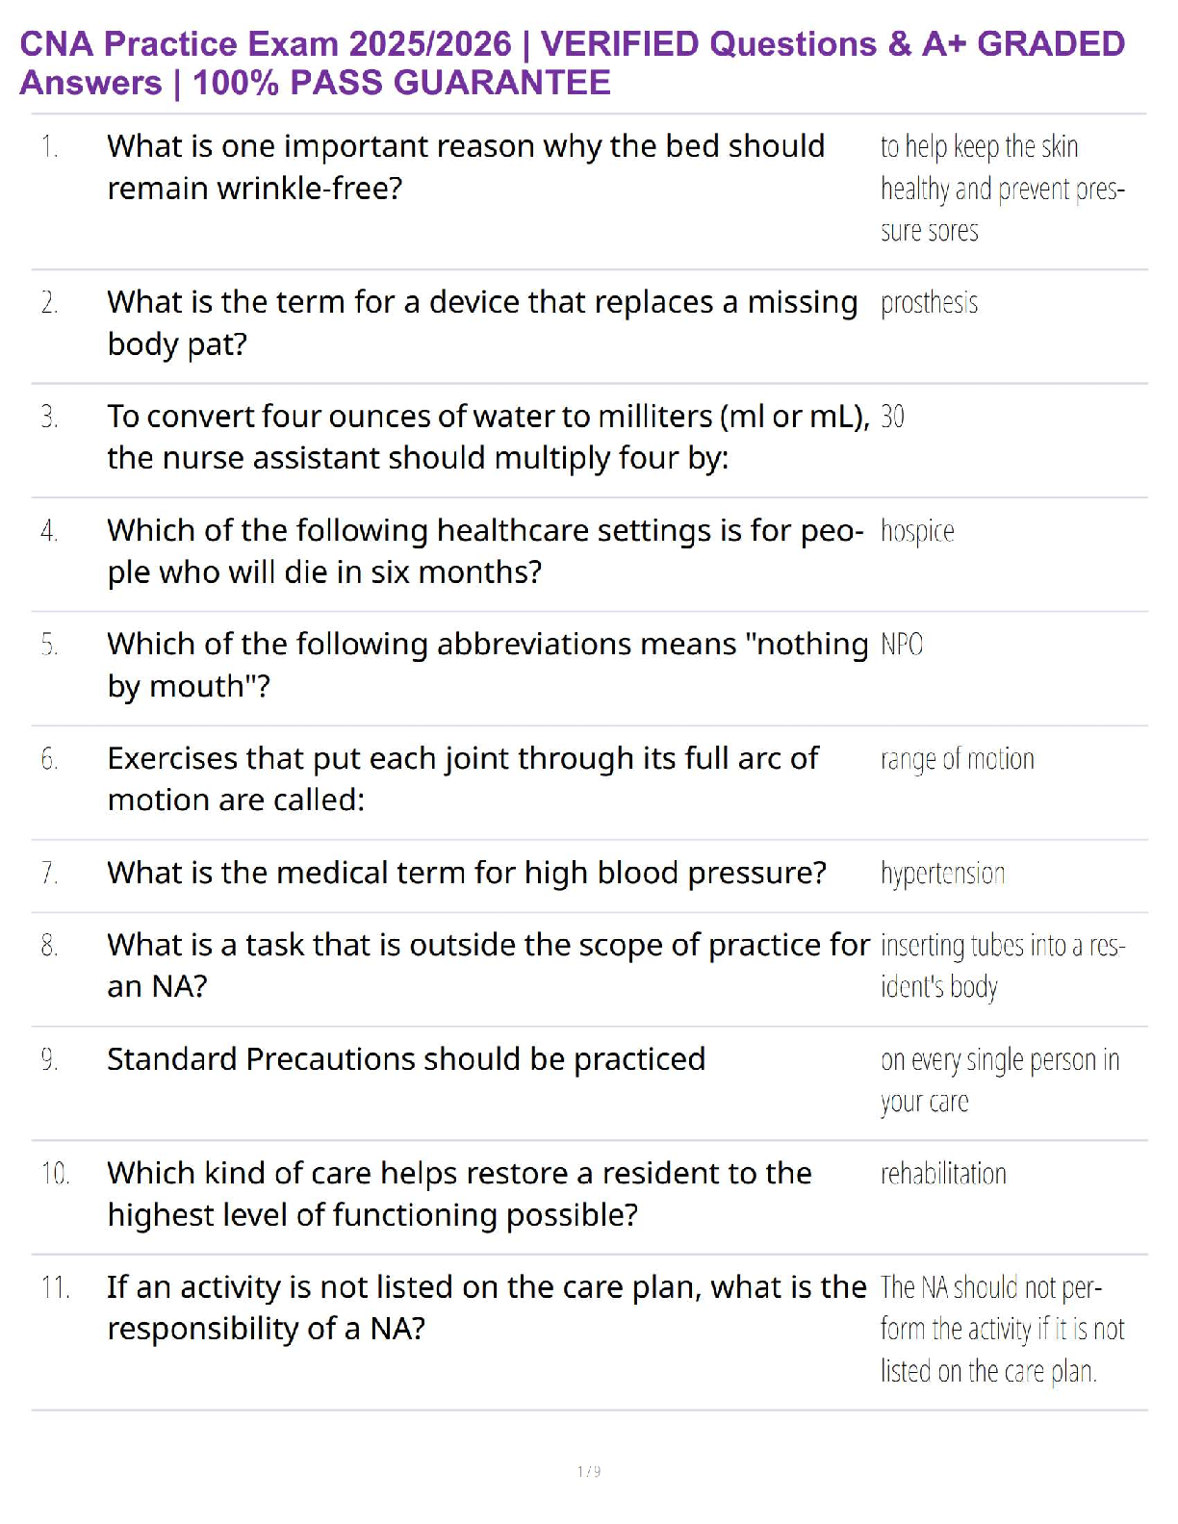Click the answer 'prosthesis'
This screenshot has height=1524, width=1178.
pos(929,303)
